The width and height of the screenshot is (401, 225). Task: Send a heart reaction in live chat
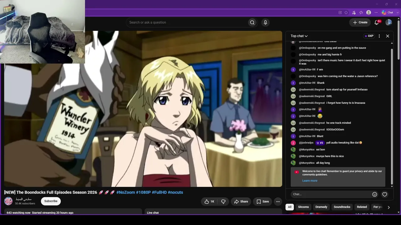coord(385,194)
